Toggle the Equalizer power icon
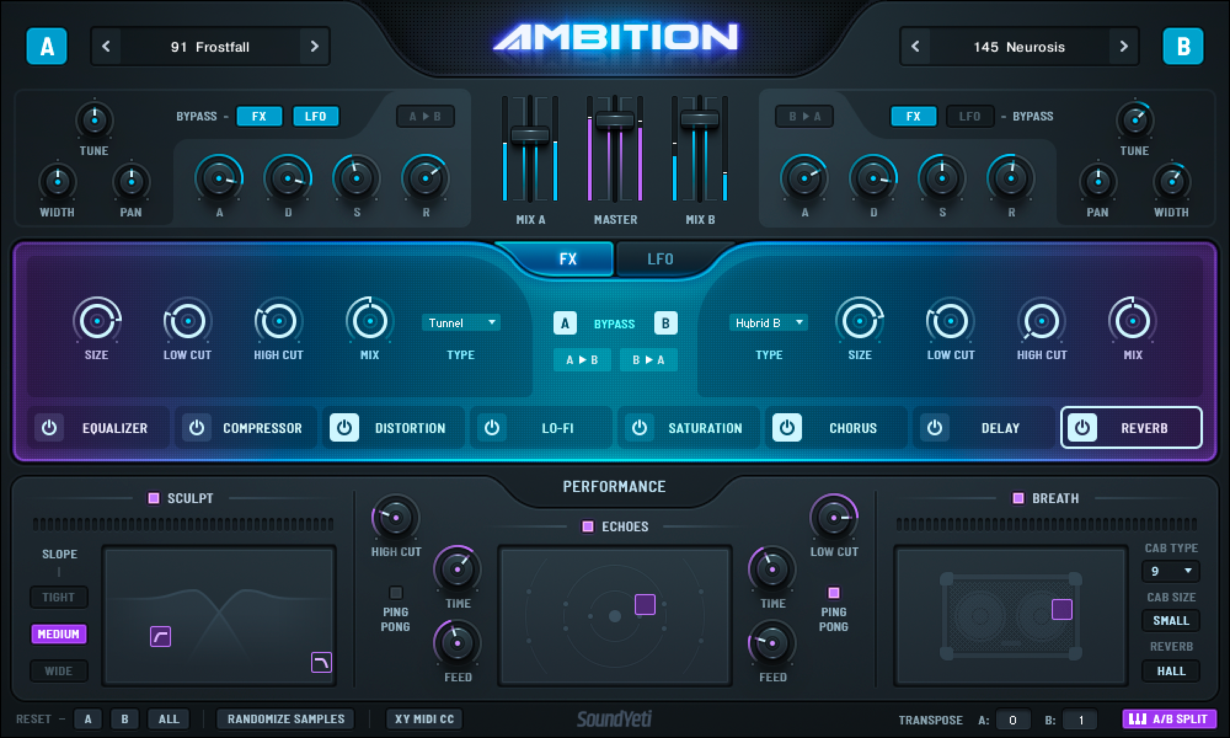Viewport: 1230px width, 738px height. click(x=49, y=428)
